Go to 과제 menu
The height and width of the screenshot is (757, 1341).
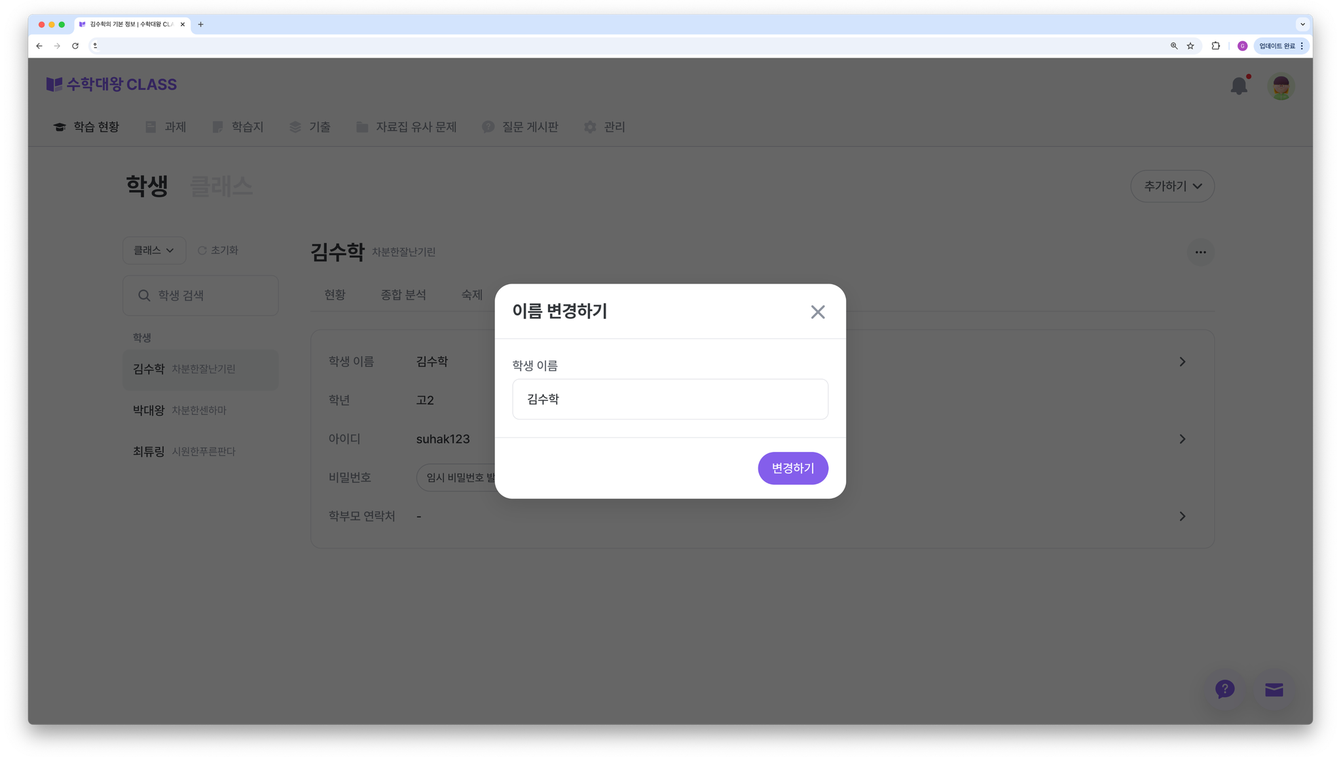pos(166,127)
